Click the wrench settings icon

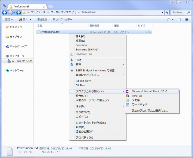click(x=4, y=6)
